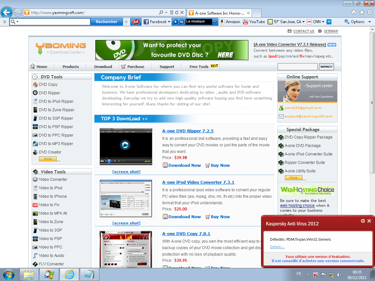This screenshot has width=375, height=281.
Task: Click the Action Center flag tray icon
Action: (x=323, y=275)
